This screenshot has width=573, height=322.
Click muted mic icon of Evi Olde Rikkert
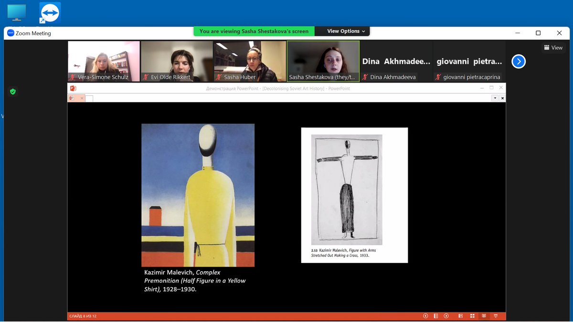pos(146,77)
